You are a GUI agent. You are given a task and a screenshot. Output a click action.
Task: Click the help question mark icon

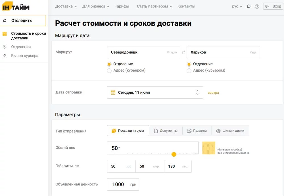coord(257,7)
